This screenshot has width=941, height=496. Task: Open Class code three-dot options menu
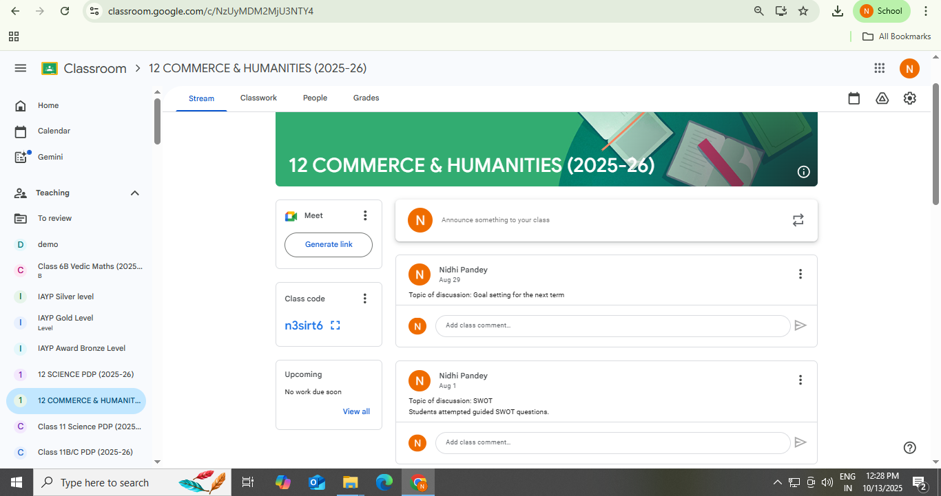365,299
